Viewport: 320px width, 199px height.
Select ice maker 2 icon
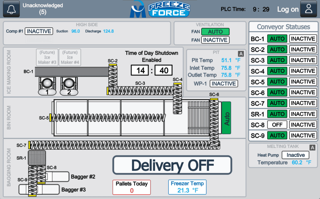click(x=69, y=86)
